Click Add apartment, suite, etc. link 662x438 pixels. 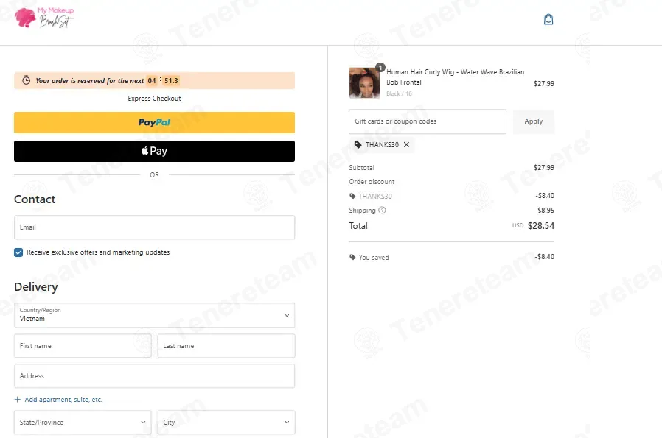63,399
